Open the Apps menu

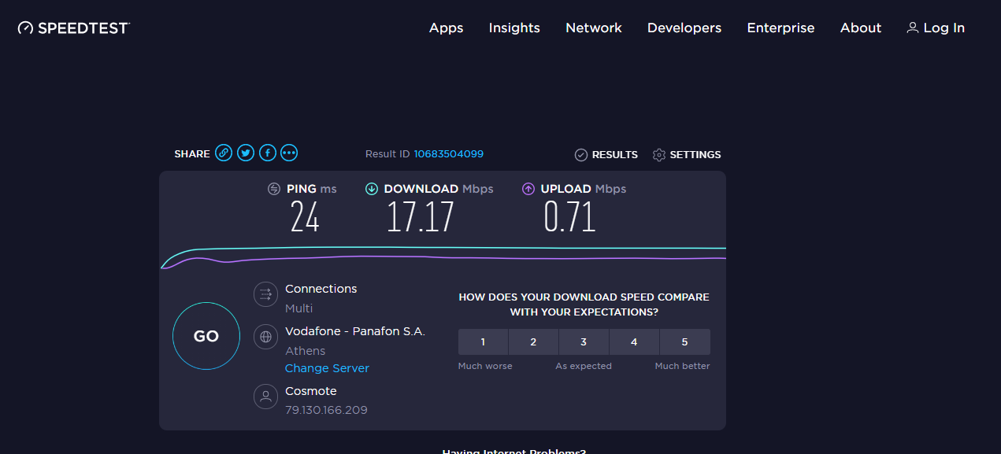point(447,28)
